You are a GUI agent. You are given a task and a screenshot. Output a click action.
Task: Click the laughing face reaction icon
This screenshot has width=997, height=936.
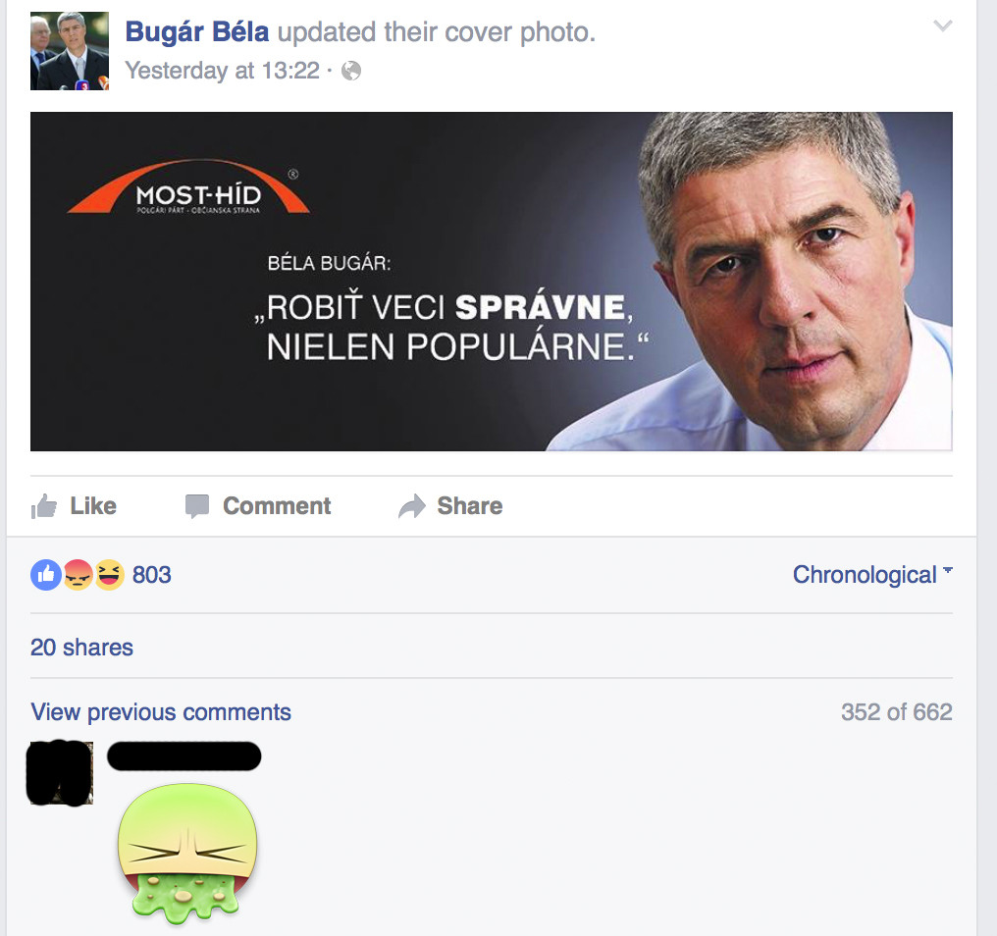point(109,576)
